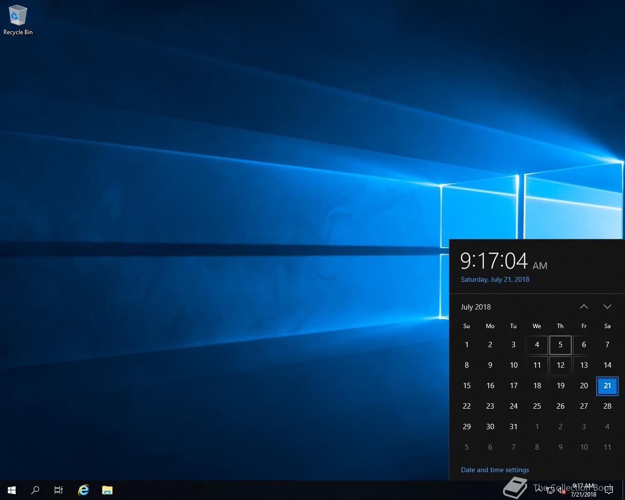The image size is (625, 500).
Task: Open the Action Center notification icon
Action: [608, 490]
